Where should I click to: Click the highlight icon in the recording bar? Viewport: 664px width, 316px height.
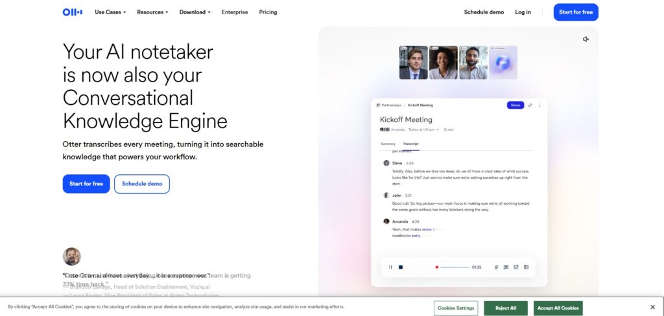click(496, 267)
